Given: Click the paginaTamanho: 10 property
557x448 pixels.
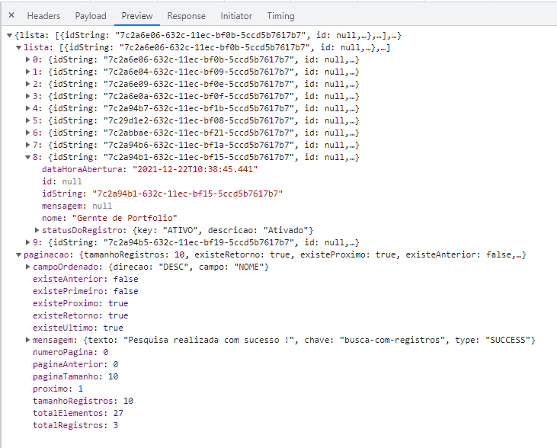Looking at the screenshot, I should tap(75, 376).
